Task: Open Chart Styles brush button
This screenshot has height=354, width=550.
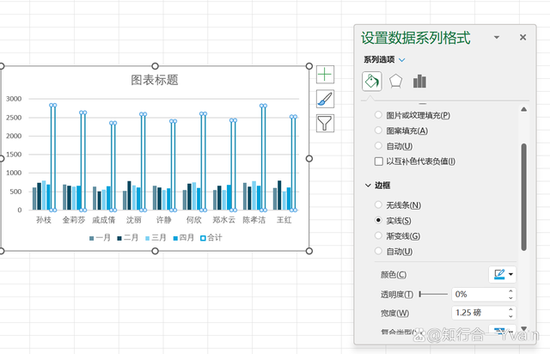Action: (325, 99)
